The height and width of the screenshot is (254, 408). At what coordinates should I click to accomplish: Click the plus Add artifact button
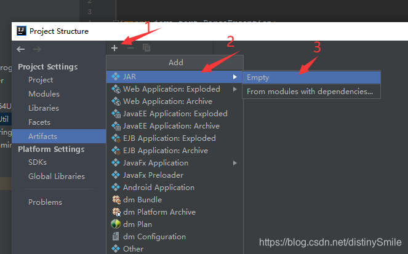pyautogui.click(x=114, y=48)
